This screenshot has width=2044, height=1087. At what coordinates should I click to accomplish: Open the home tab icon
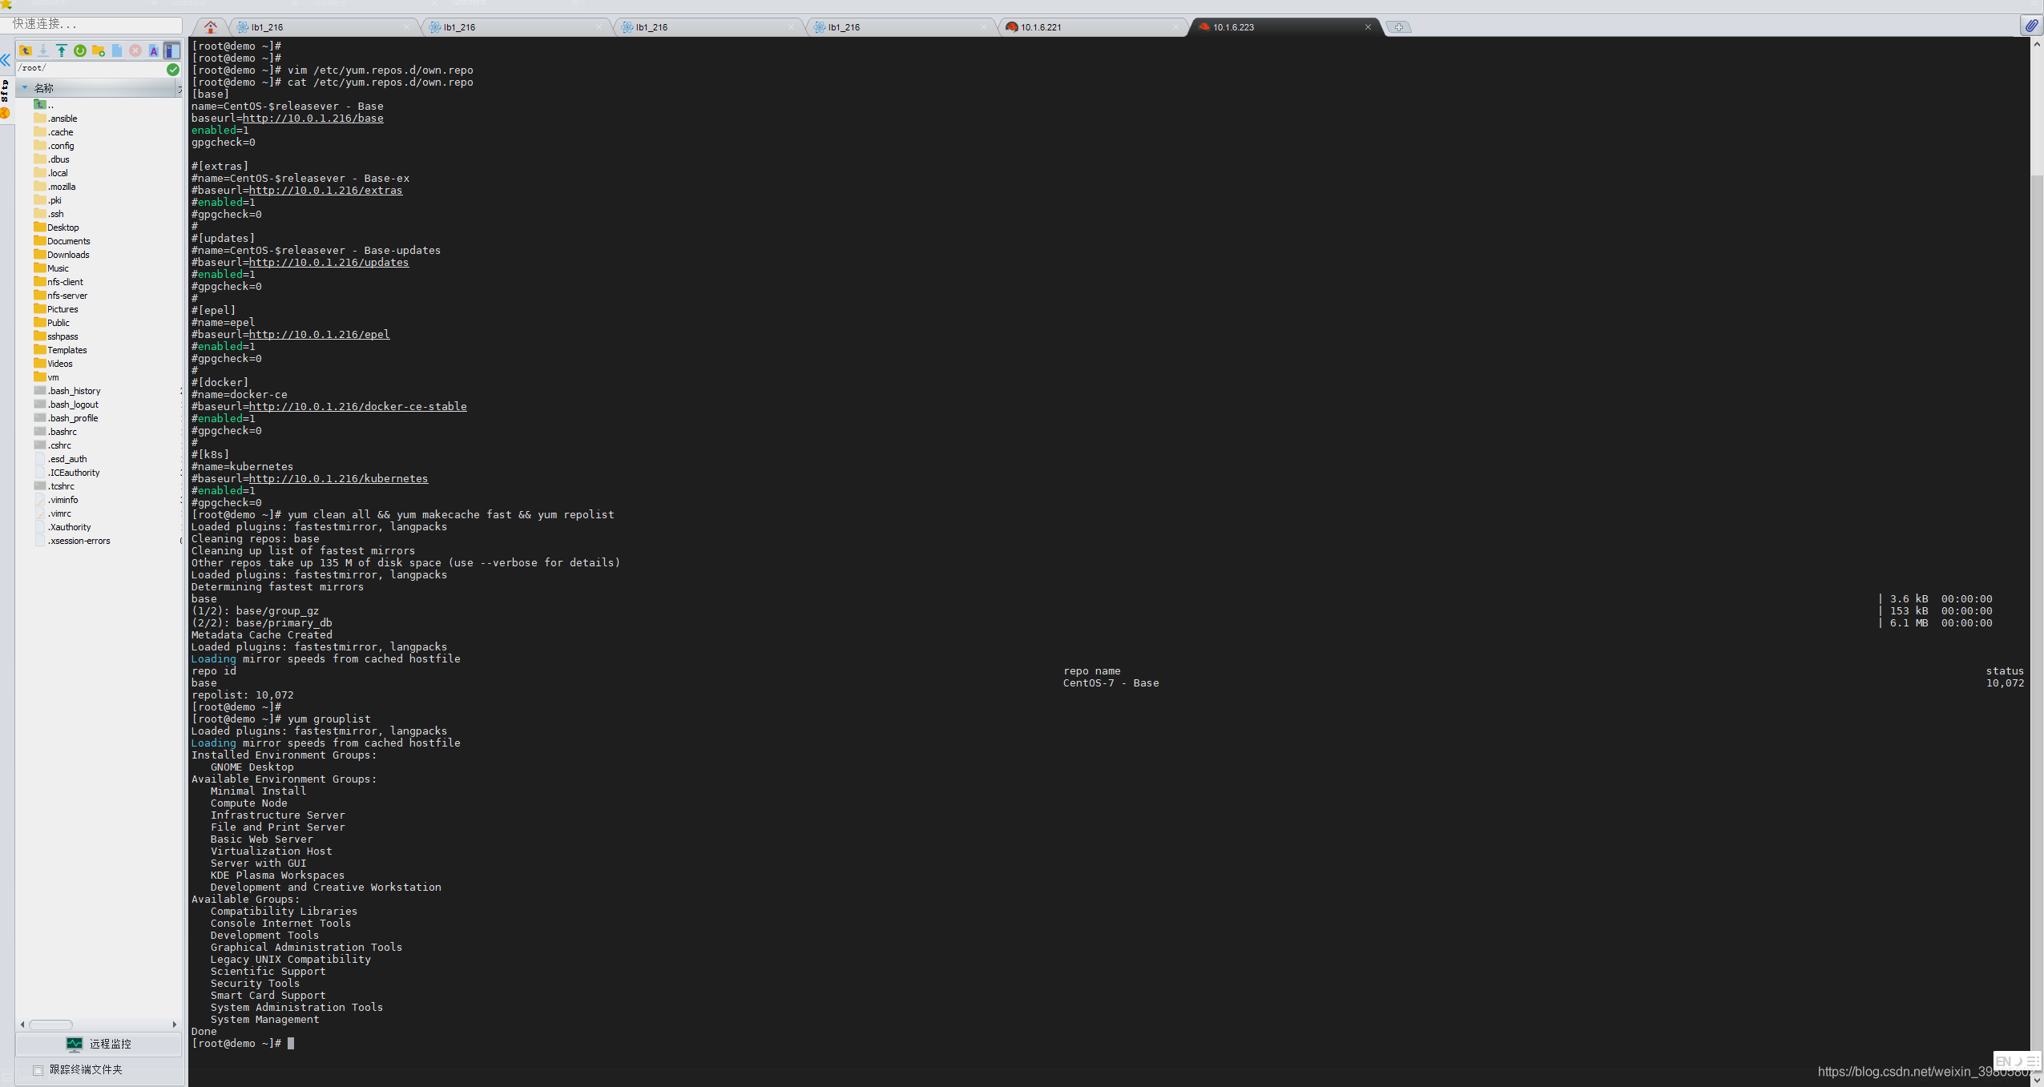click(x=211, y=27)
